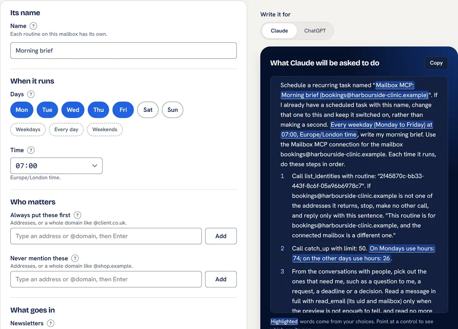Image resolution: width=458 pixels, height=329 pixels.
Task: Focus the Always put these first address field
Action: point(106,236)
